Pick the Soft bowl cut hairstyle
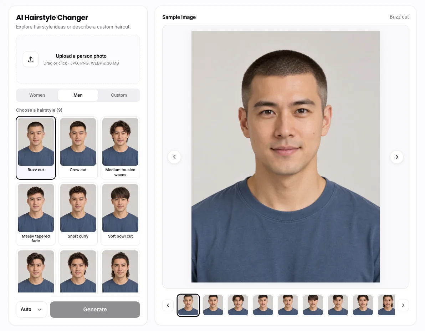This screenshot has height=331, width=425. coord(121,214)
